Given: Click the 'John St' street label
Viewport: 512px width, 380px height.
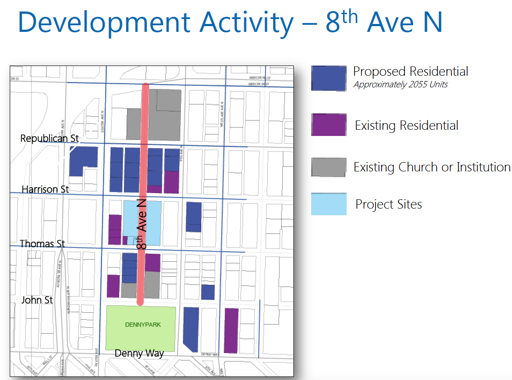Looking at the screenshot, I should pyautogui.click(x=37, y=300).
